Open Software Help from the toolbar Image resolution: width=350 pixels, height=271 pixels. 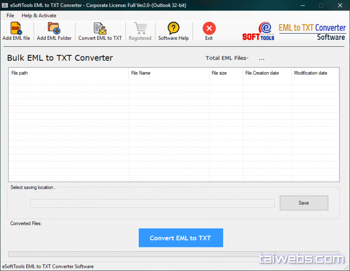coord(173,29)
